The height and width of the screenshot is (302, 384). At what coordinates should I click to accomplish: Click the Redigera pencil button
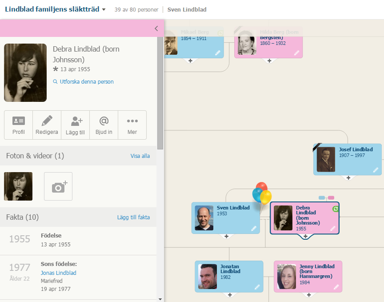point(47,125)
